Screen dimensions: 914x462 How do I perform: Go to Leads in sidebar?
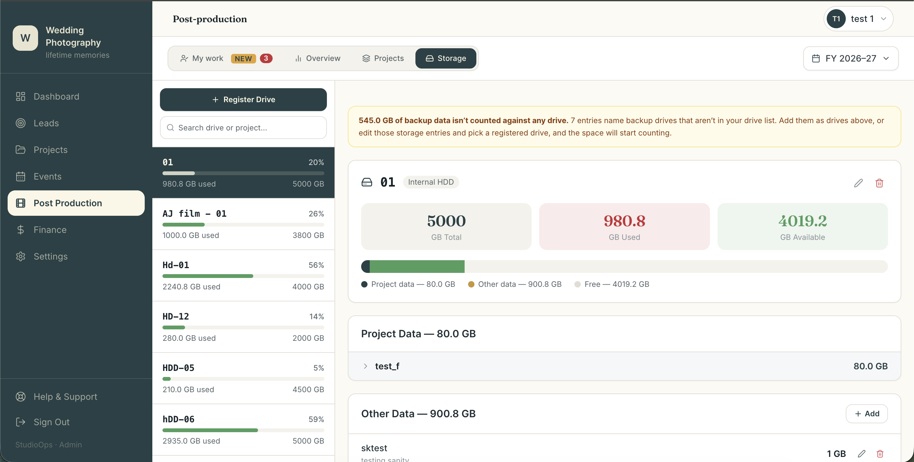point(76,123)
